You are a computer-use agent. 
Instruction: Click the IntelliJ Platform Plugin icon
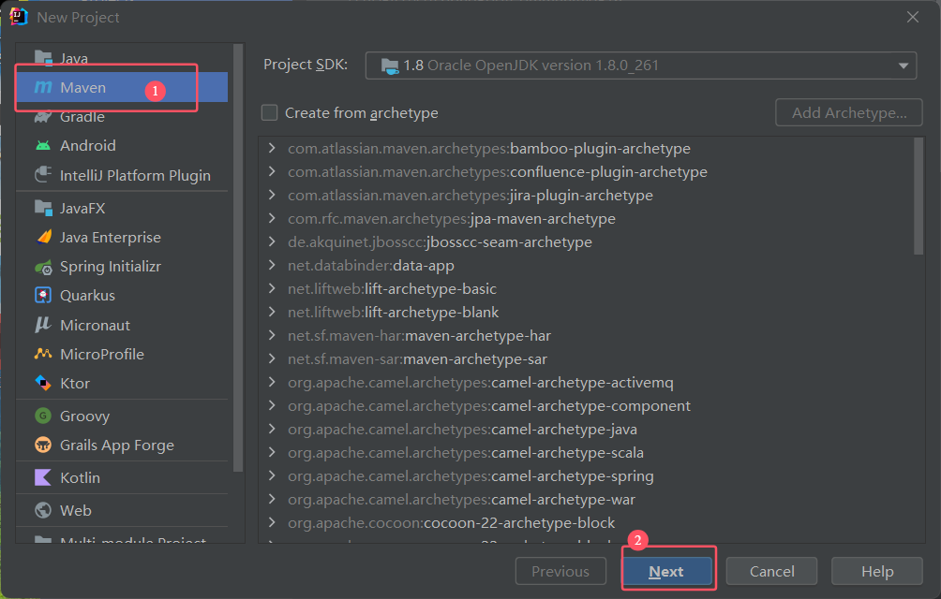coord(43,175)
